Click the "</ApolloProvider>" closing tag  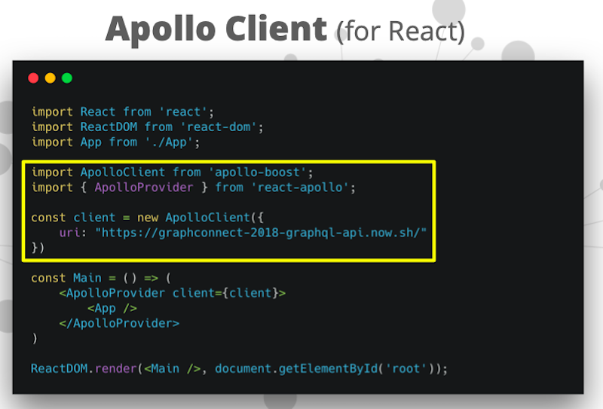(x=119, y=323)
